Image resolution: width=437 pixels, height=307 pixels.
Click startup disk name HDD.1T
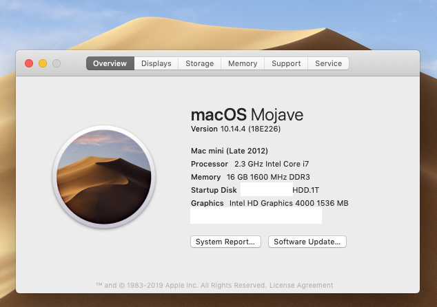coord(306,190)
